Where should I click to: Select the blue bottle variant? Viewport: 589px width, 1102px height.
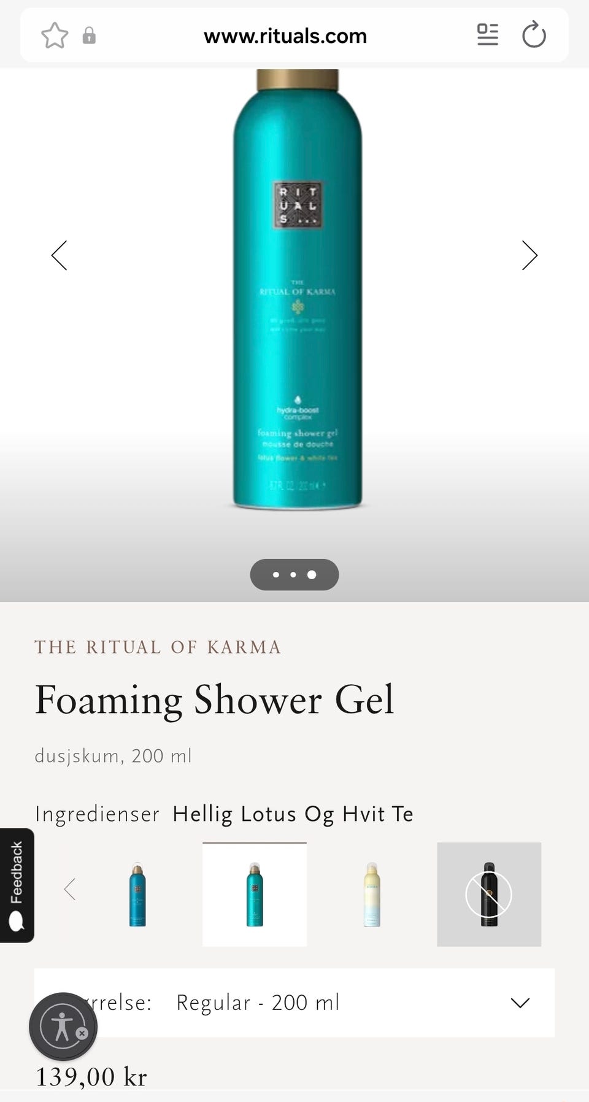137,895
